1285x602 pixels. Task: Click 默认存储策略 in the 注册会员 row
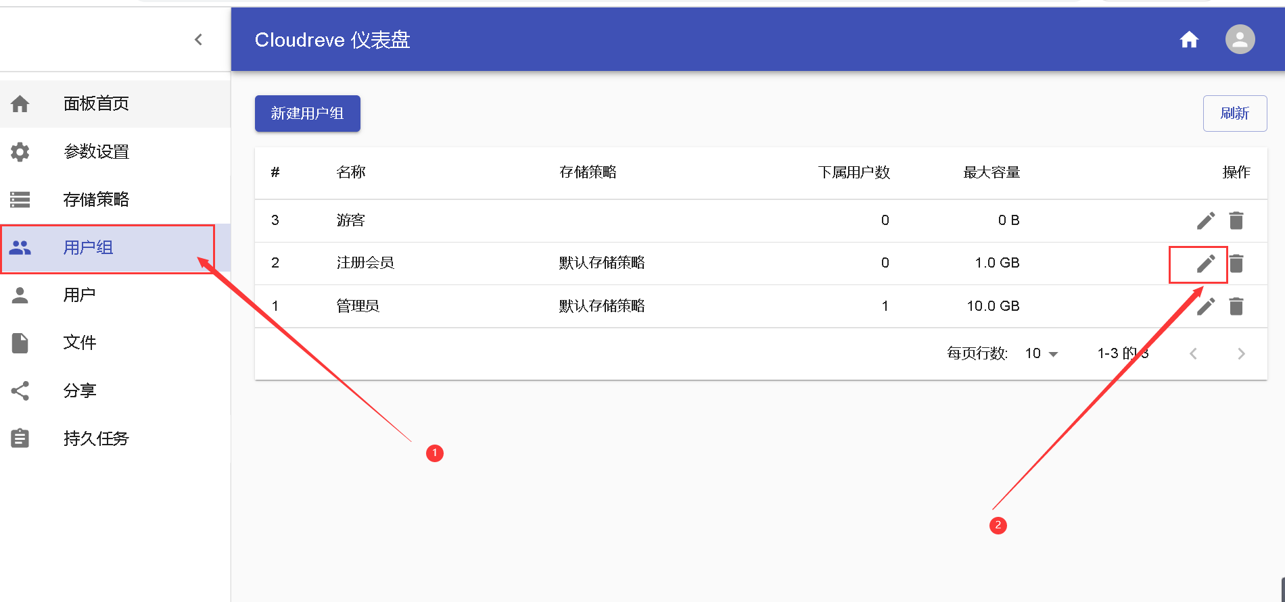tap(602, 263)
